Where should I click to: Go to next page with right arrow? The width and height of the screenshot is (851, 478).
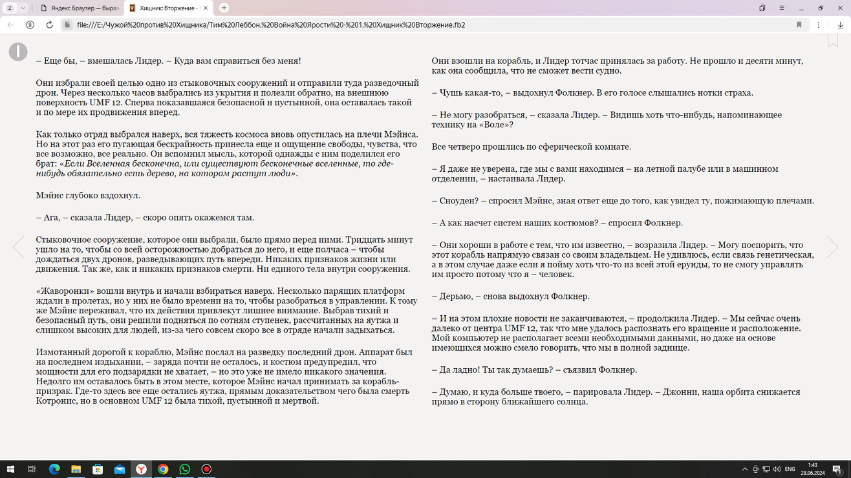click(832, 247)
